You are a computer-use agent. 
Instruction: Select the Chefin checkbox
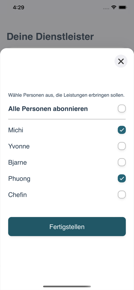click(x=122, y=195)
